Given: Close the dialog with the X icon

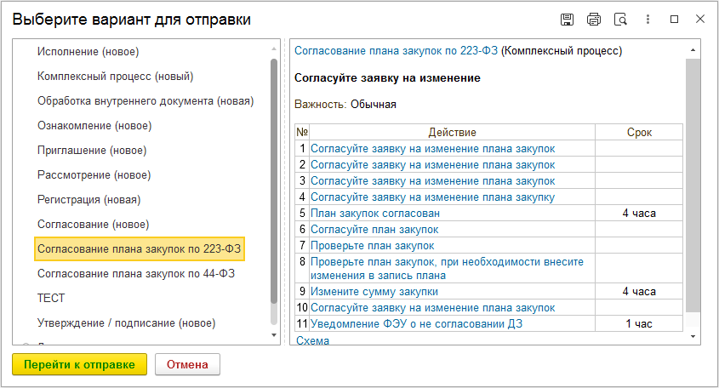Looking at the screenshot, I should coord(700,19).
